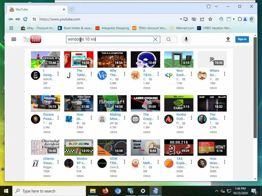
Task: Open the flame channel avatar for Nvidia video
Action: 169,119
